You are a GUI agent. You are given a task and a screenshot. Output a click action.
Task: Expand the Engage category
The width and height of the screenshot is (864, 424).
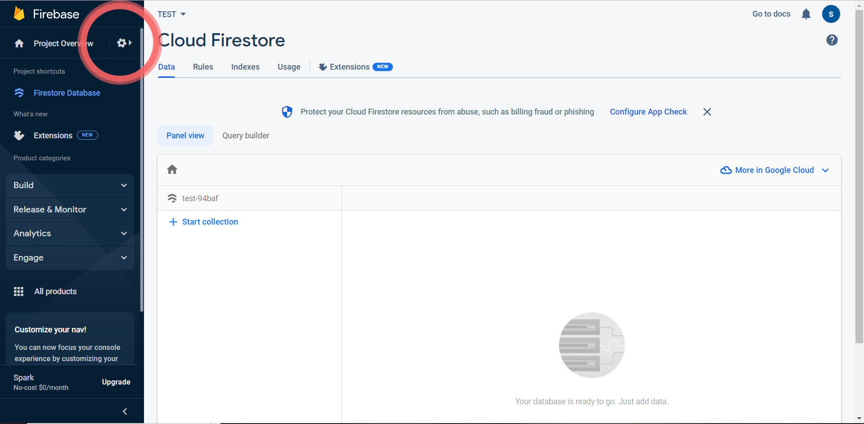click(x=70, y=258)
